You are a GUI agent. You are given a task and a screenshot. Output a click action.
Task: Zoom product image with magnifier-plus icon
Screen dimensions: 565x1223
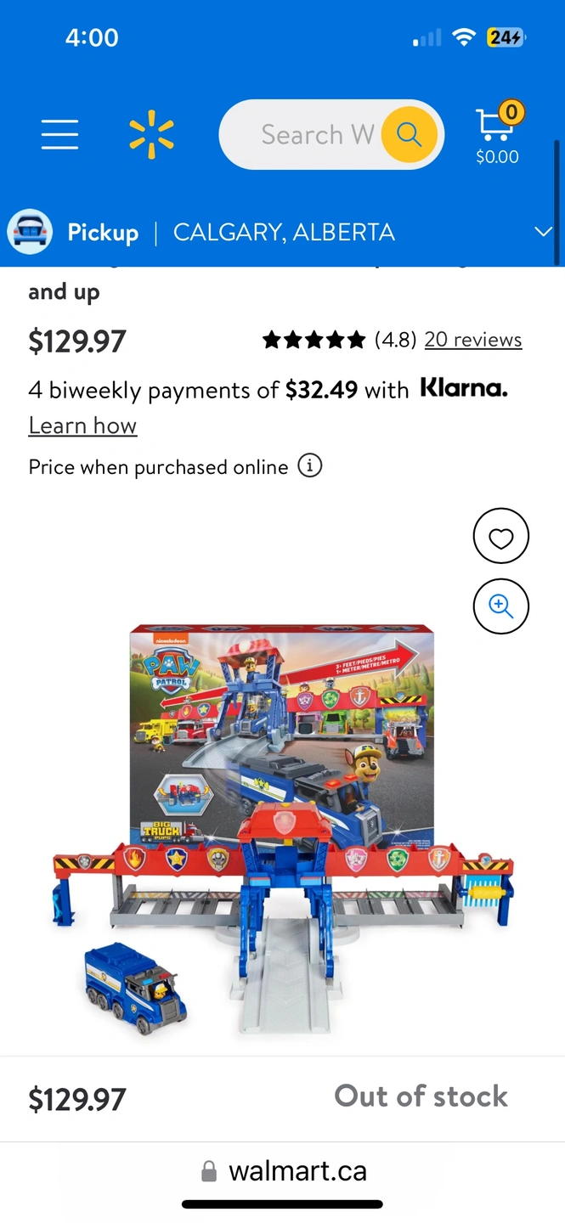(x=501, y=606)
